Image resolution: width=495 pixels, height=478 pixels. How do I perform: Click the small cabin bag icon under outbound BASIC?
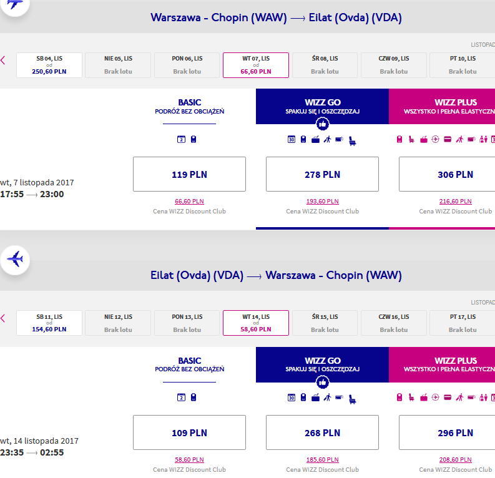click(x=194, y=139)
